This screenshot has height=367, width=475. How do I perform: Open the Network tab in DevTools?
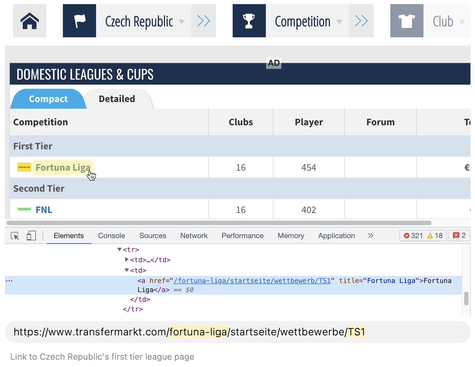(194, 236)
